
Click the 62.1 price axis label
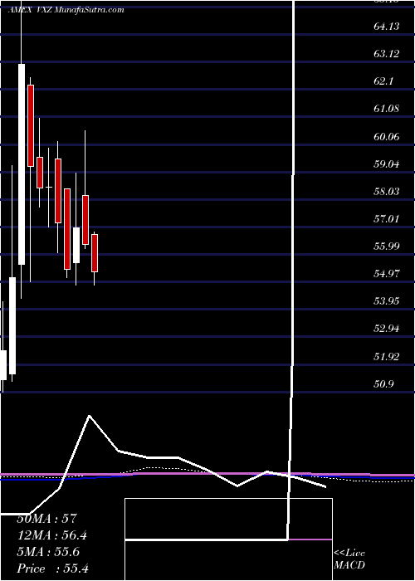(x=383, y=81)
